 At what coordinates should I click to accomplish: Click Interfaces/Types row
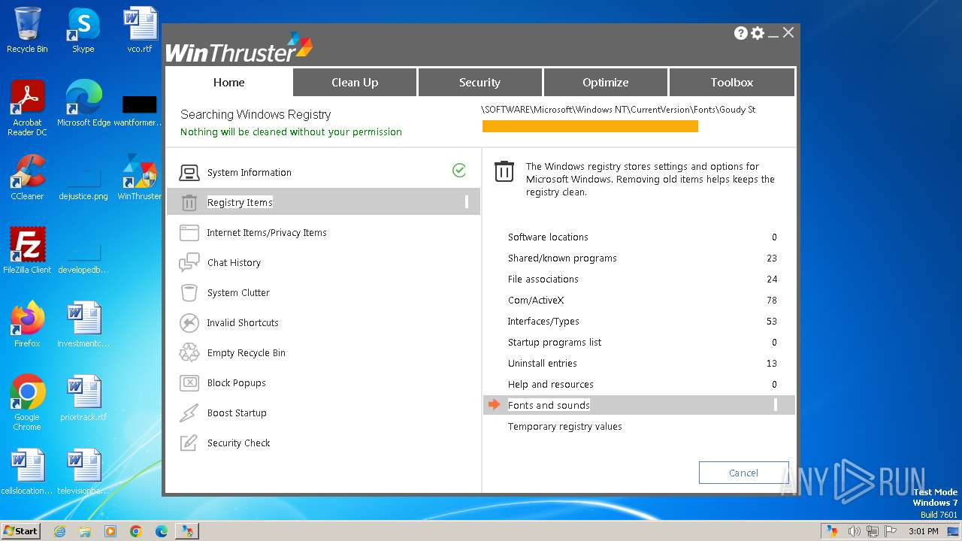(639, 322)
